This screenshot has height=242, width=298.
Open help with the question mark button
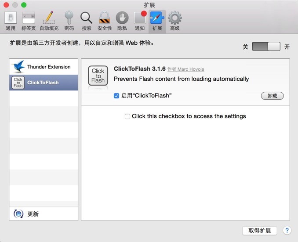click(x=287, y=231)
